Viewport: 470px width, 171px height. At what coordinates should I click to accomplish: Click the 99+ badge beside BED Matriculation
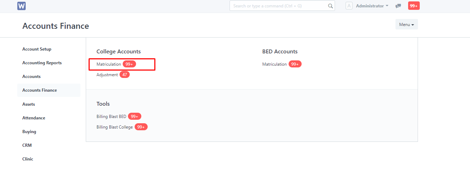(295, 64)
